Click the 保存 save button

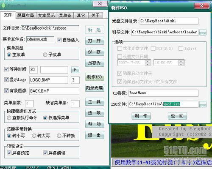pos(95,52)
